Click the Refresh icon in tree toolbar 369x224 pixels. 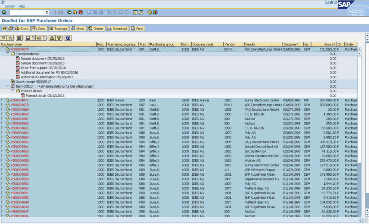(68, 38)
